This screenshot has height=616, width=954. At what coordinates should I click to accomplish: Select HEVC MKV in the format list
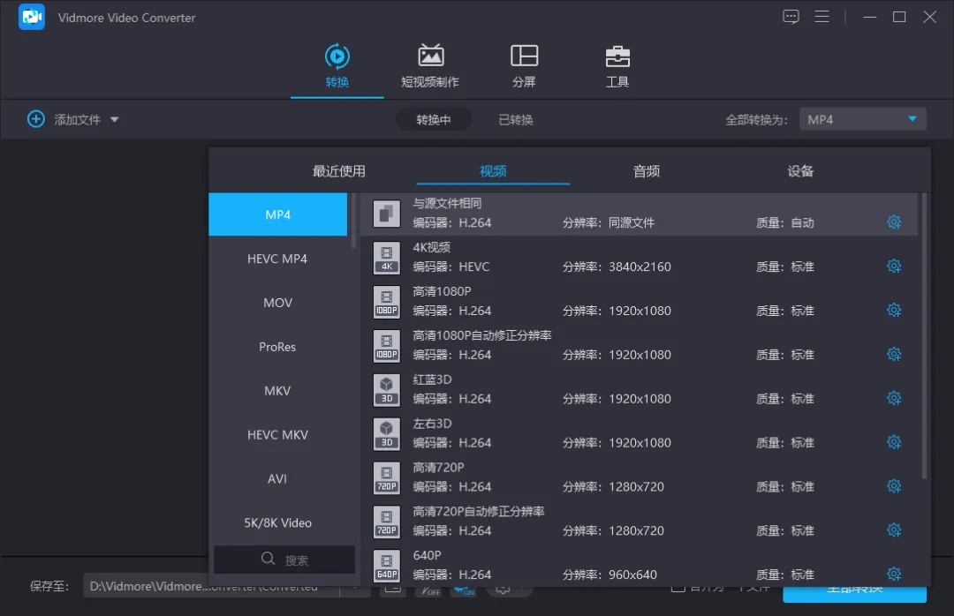(278, 435)
